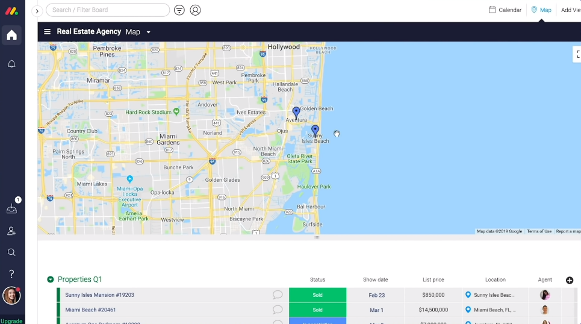Image resolution: width=581 pixels, height=324 pixels.
Task: Filter by person icon
Action: [x=195, y=10]
